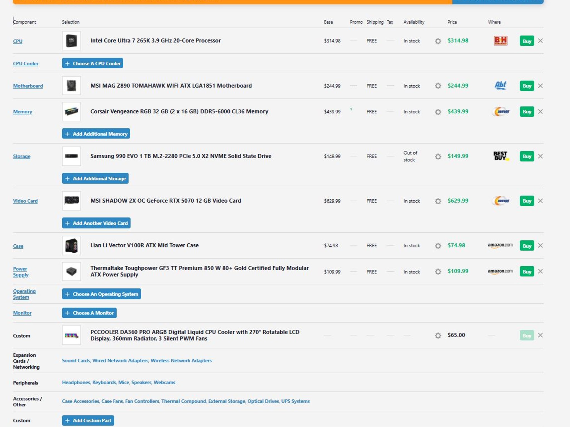The width and height of the screenshot is (570, 427).
Task: Click Choose An Operating System button
Action: (102, 294)
